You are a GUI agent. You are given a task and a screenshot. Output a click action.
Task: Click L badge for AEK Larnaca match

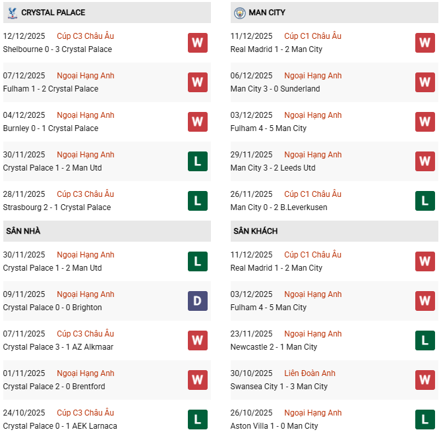pos(197,420)
